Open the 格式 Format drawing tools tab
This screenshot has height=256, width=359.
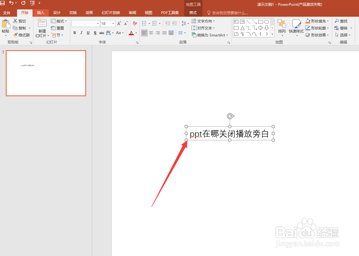click(x=193, y=13)
